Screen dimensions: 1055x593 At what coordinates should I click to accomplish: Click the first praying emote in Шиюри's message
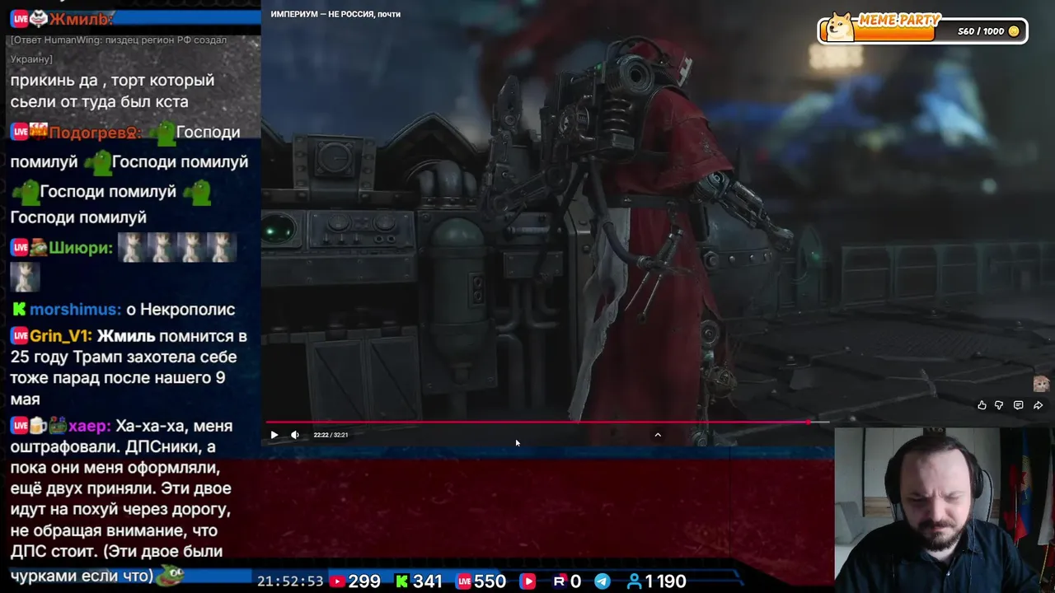132,248
